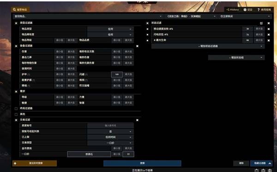
Task: Click the 装填时间 minimum field
Action: coord(60,69)
